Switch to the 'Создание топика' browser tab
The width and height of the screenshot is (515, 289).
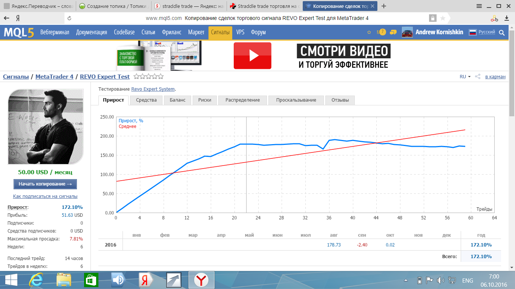(x=113, y=6)
